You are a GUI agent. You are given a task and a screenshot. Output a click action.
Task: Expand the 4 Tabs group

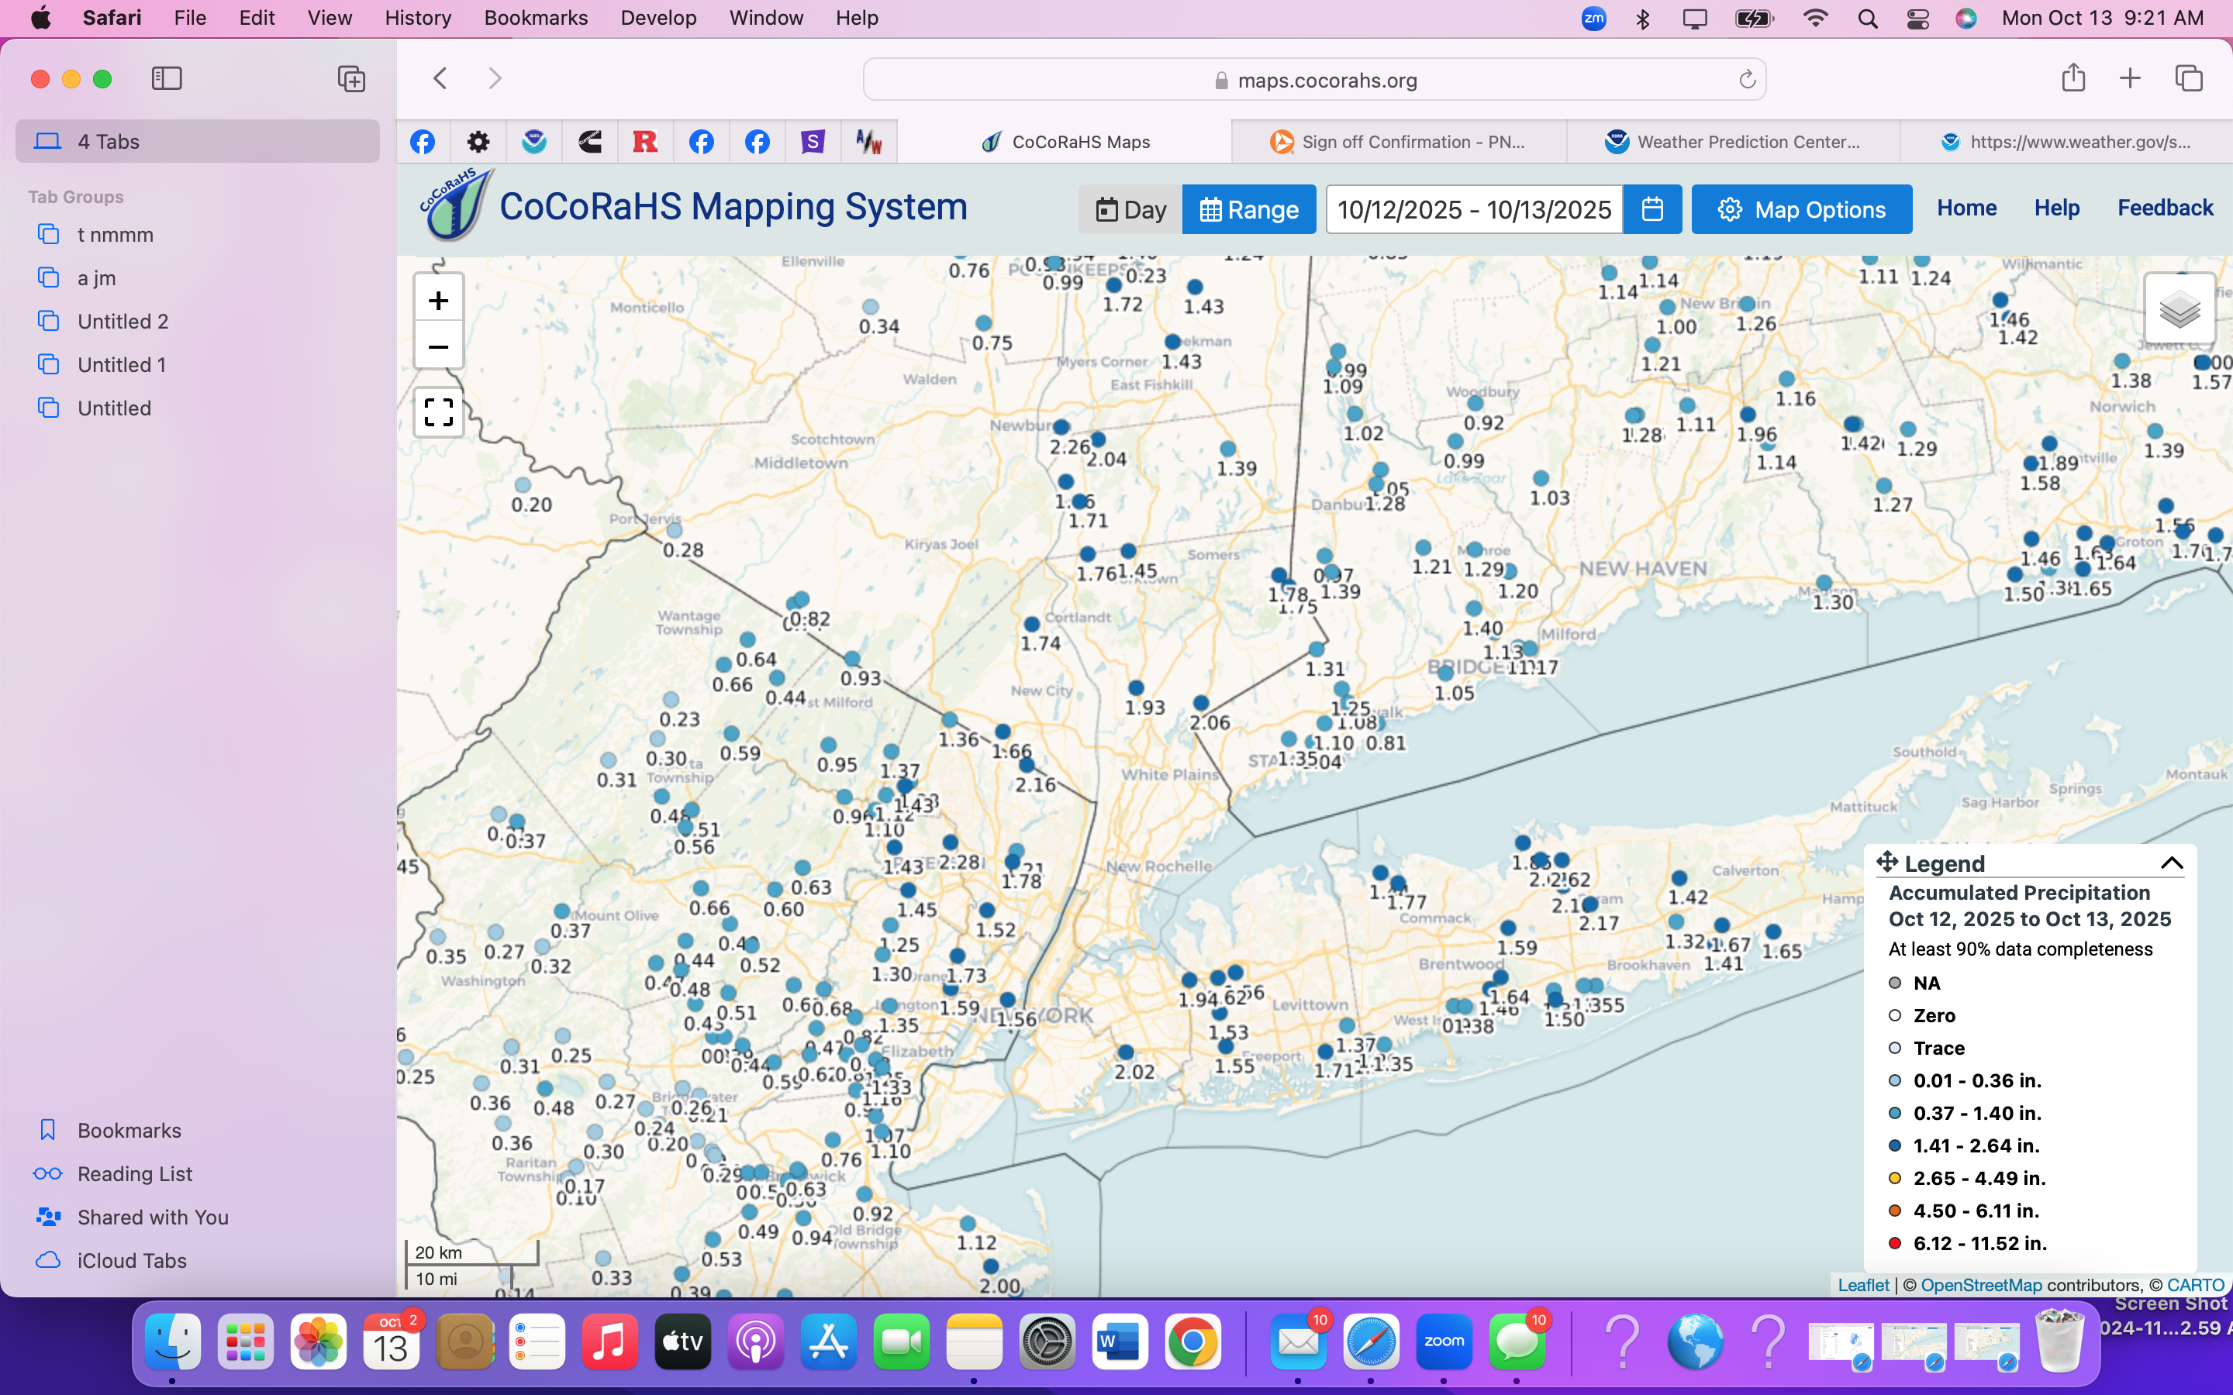[x=198, y=141]
